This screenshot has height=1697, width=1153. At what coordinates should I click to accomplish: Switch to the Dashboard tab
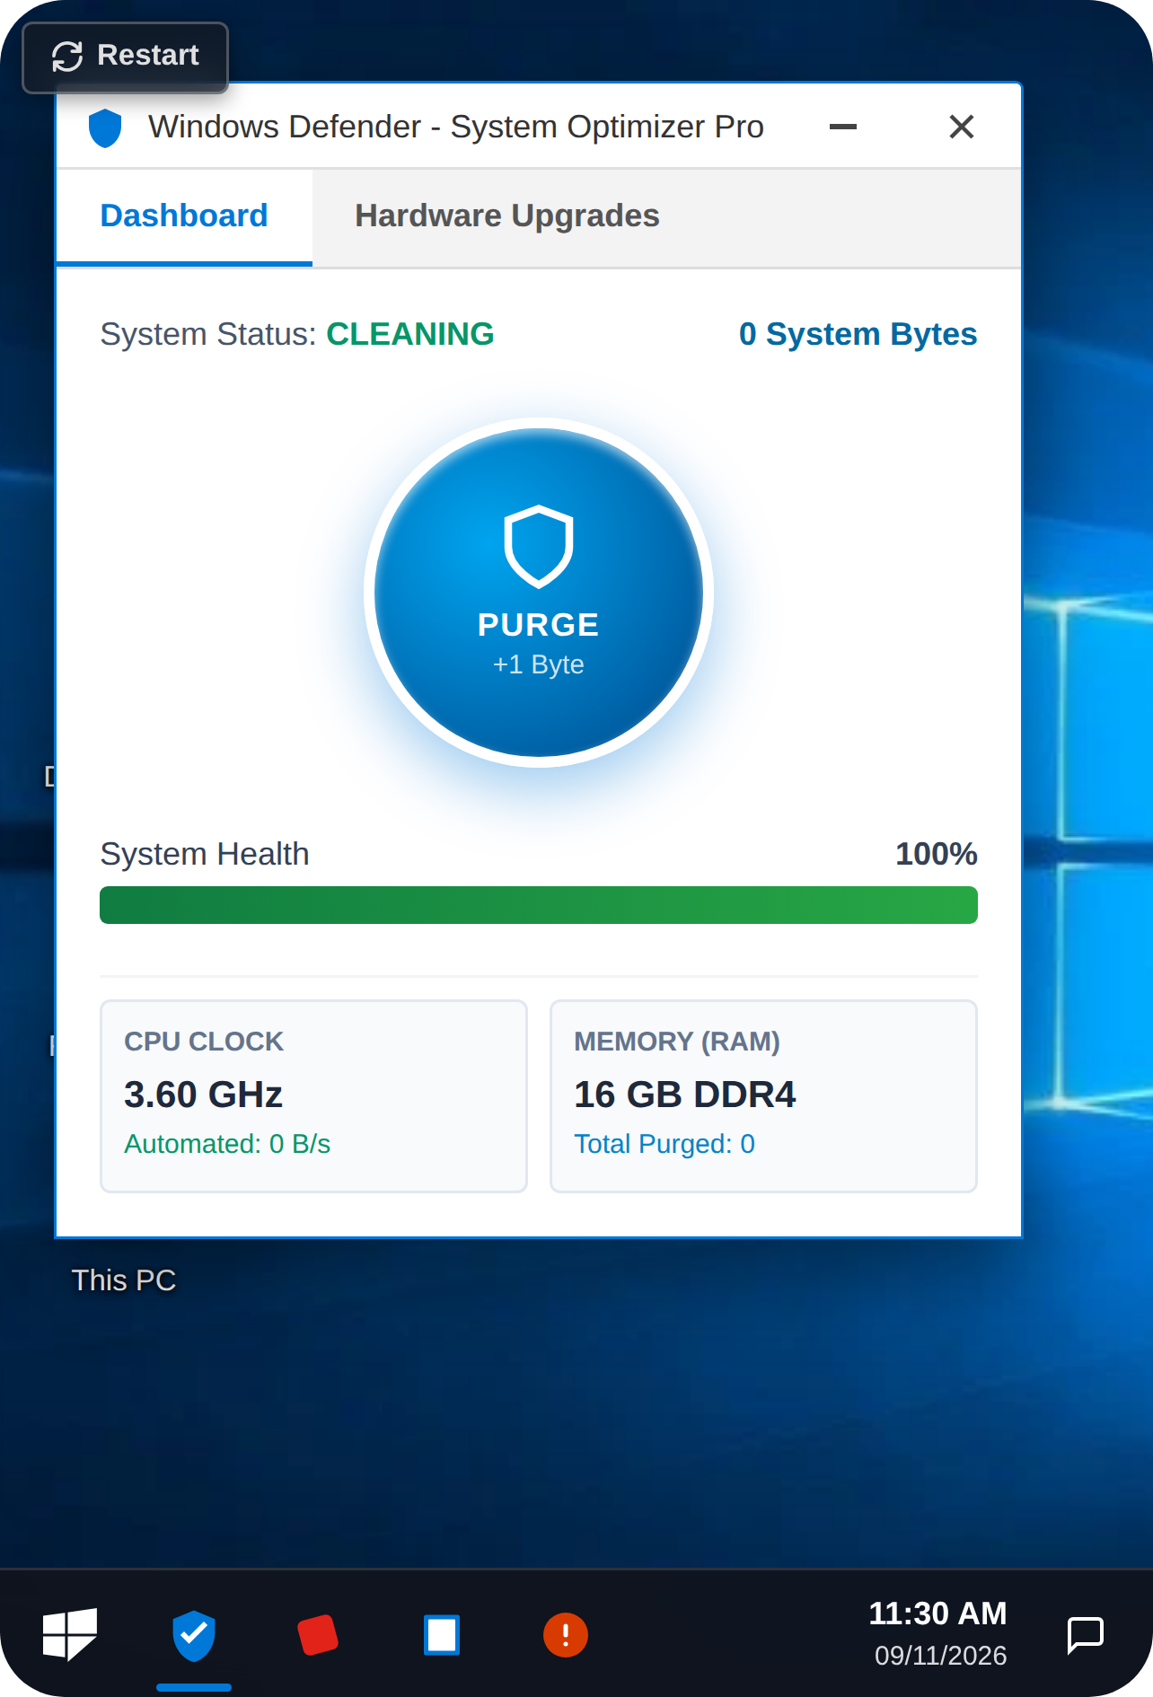click(184, 217)
